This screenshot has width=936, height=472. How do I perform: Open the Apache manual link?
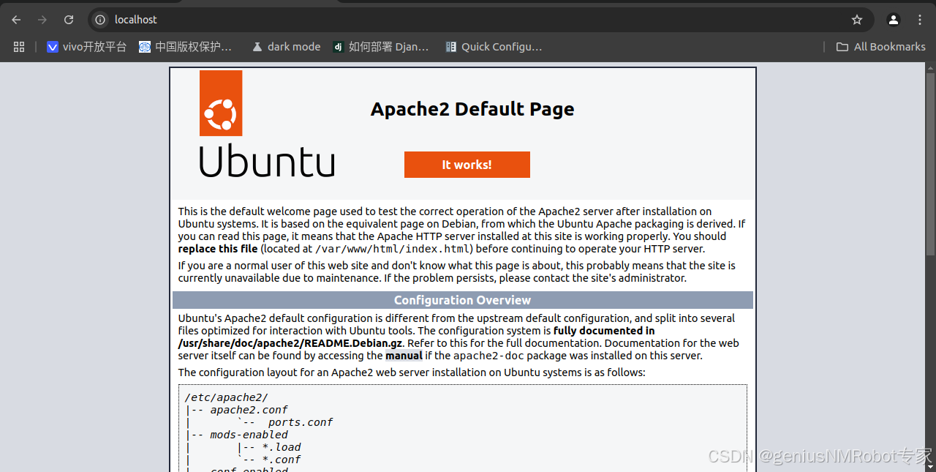click(x=404, y=355)
